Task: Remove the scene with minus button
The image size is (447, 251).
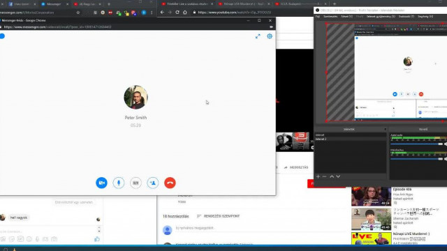Action: point(324,176)
